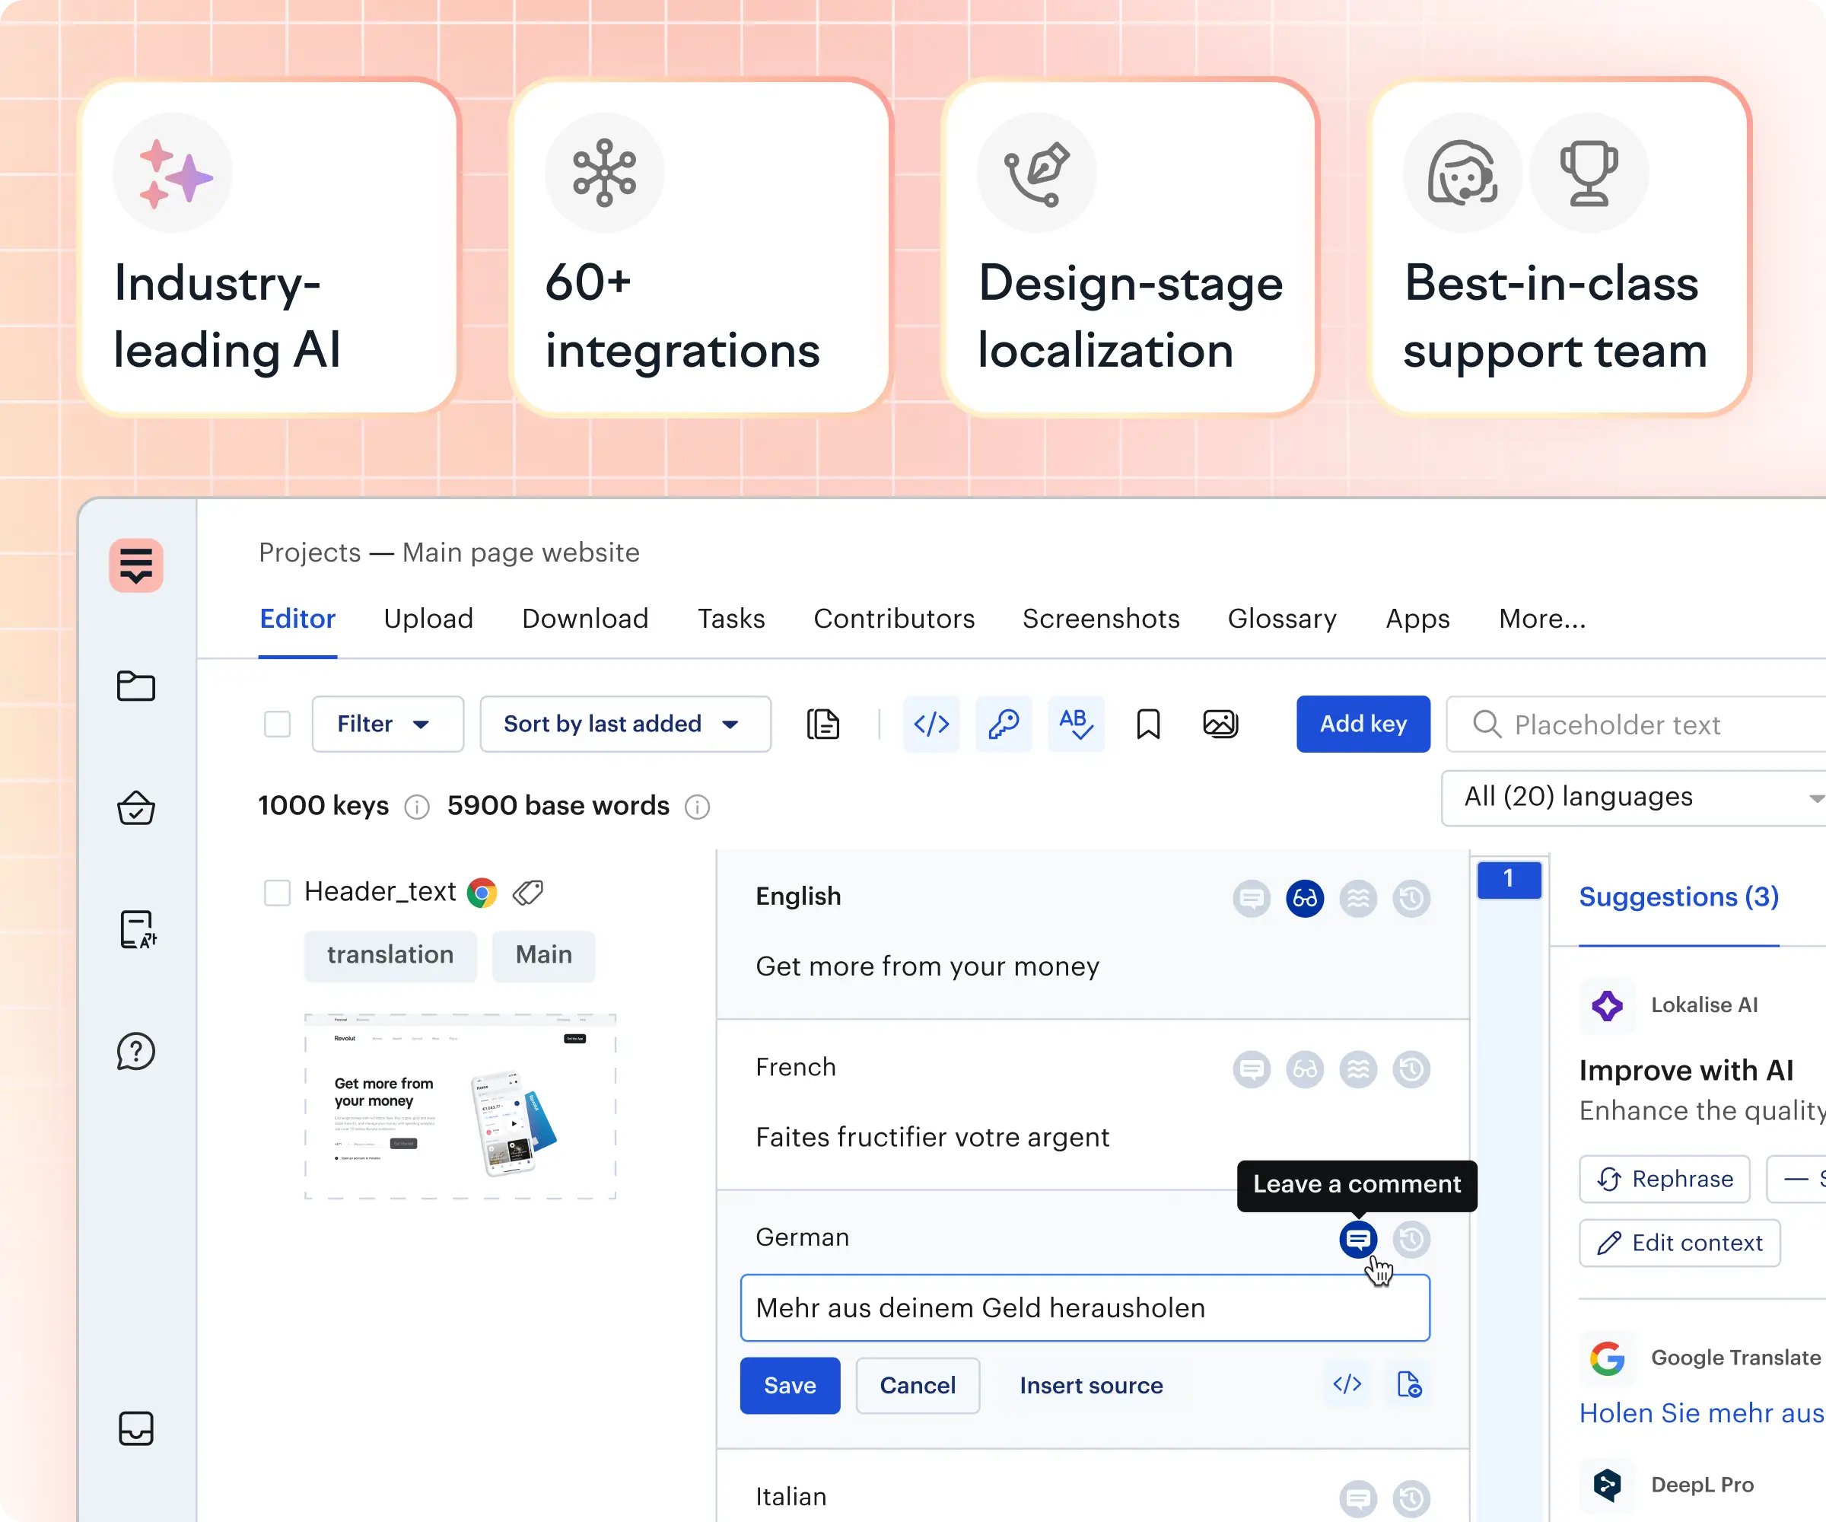This screenshot has width=1826, height=1522.
Task: Open the More... tab menu
Action: 1542,619
